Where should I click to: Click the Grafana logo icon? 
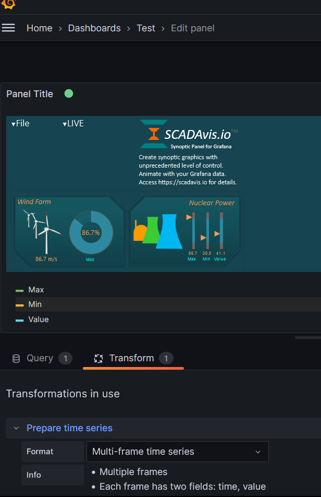[9, 4]
